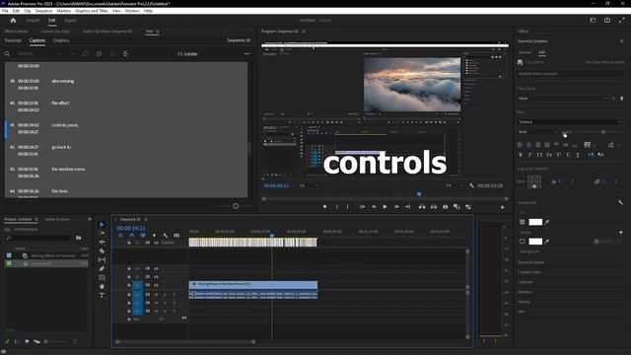Toggle Faux Bold text style
The height and width of the screenshot is (355, 631).
521,155
